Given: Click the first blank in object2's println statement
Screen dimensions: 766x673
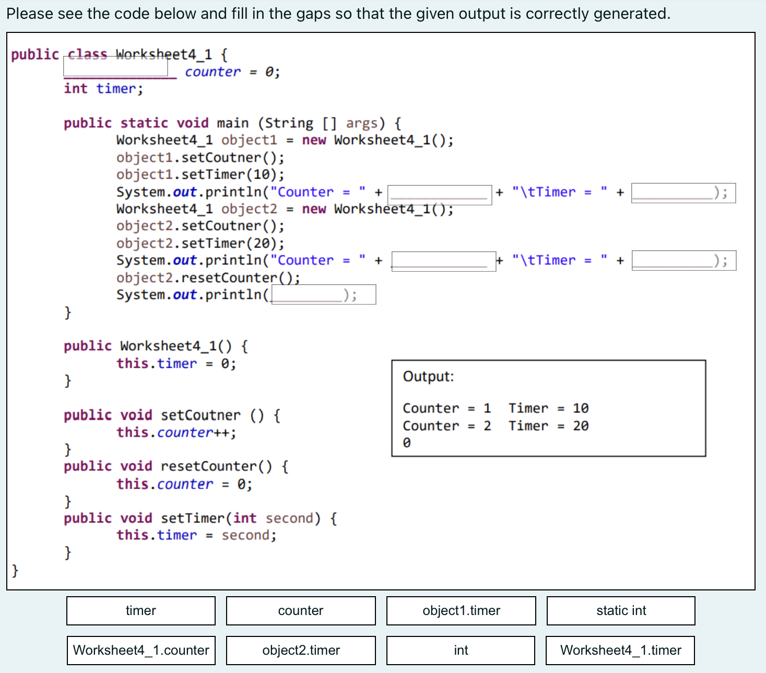Looking at the screenshot, I should (x=443, y=261).
